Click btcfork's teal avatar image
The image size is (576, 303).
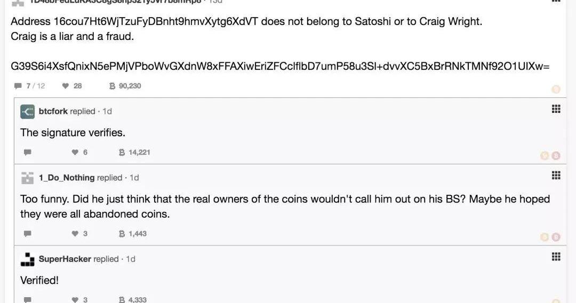pyautogui.click(x=28, y=111)
